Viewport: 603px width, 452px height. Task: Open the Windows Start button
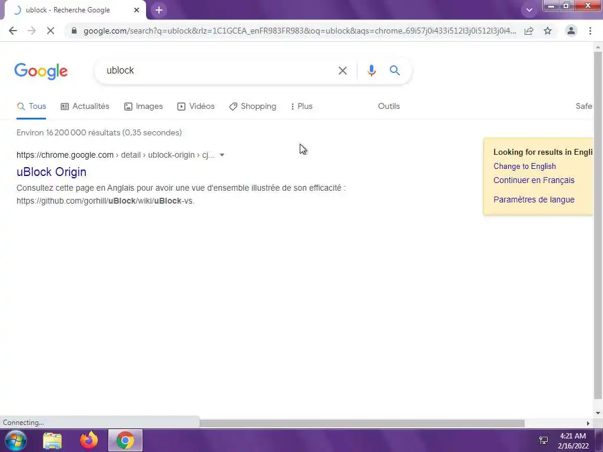[16, 441]
